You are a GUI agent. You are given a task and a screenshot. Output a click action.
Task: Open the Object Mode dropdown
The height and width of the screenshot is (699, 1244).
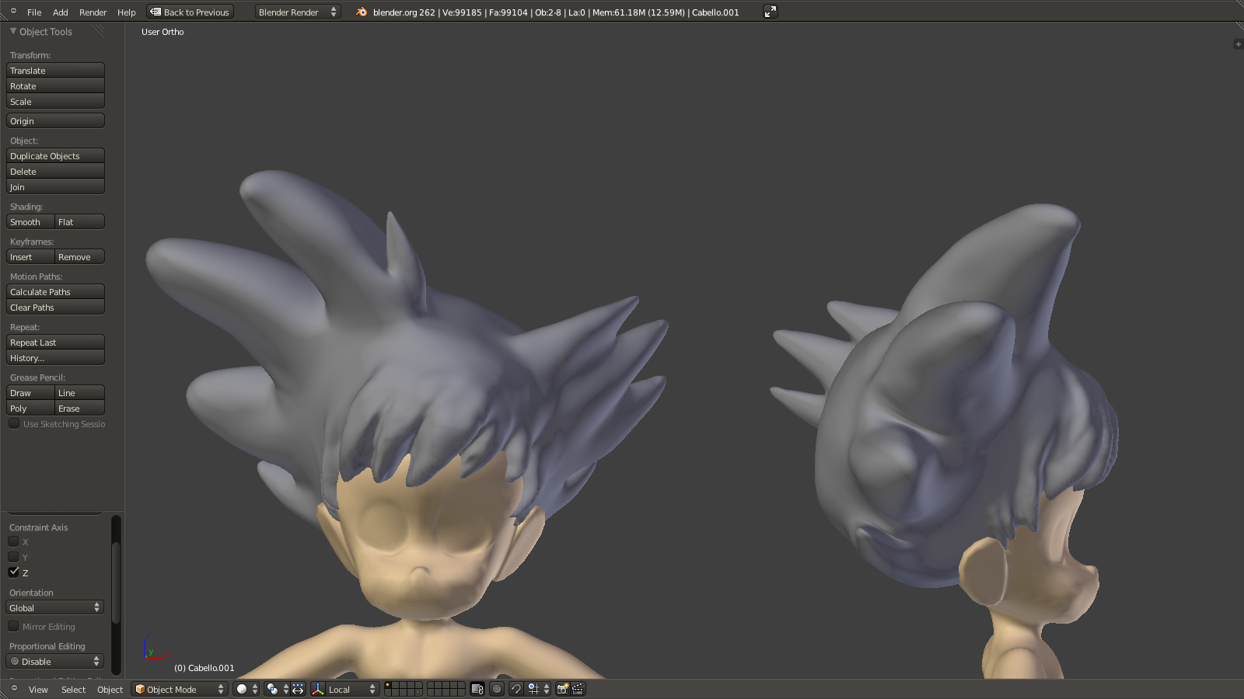pyautogui.click(x=179, y=689)
